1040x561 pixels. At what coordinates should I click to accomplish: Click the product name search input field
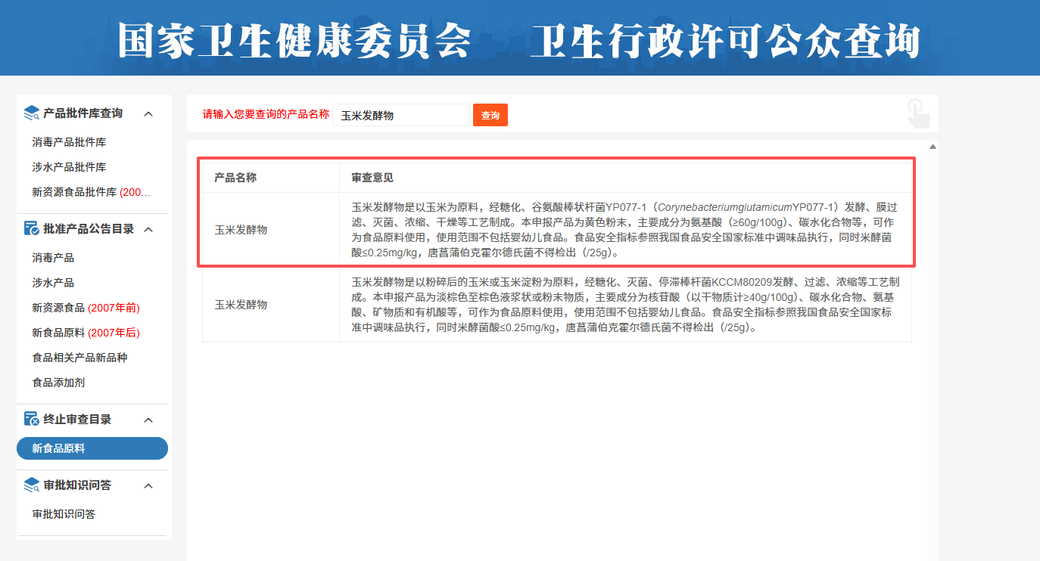(401, 115)
